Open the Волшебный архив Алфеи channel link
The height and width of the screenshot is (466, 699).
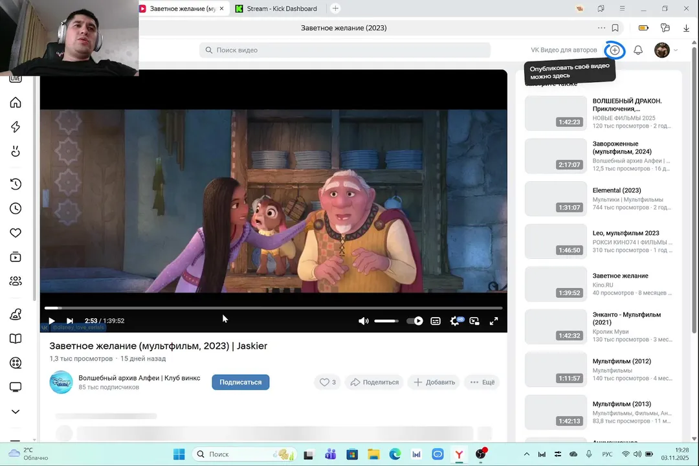[x=139, y=378]
